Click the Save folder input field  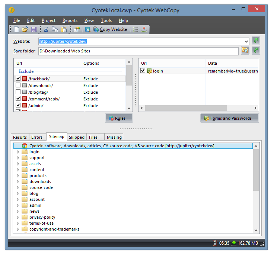click(138, 51)
